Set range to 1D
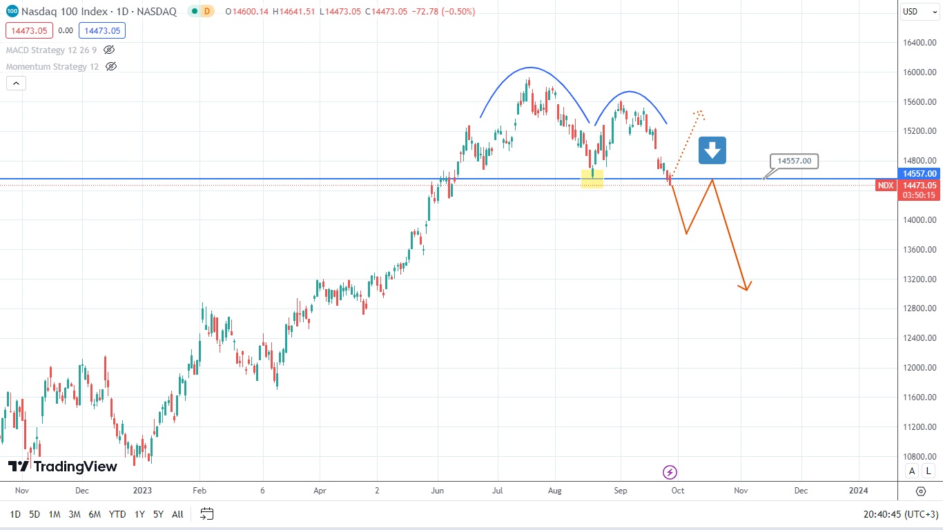The height and width of the screenshot is (530, 943). click(15, 514)
